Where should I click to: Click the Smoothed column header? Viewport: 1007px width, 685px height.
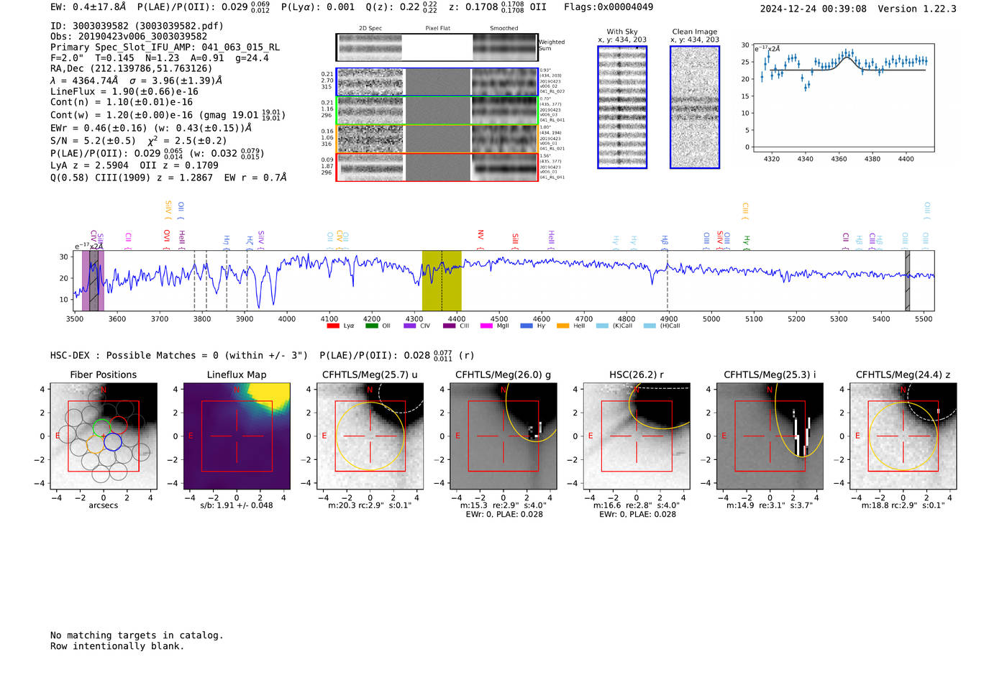point(504,29)
